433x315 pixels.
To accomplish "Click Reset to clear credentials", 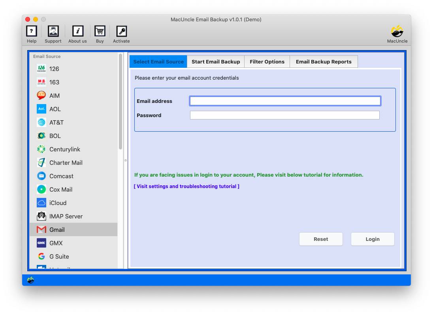I will click(321, 239).
